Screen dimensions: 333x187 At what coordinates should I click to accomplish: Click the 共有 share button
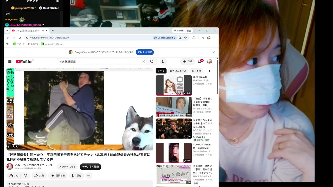39,176
